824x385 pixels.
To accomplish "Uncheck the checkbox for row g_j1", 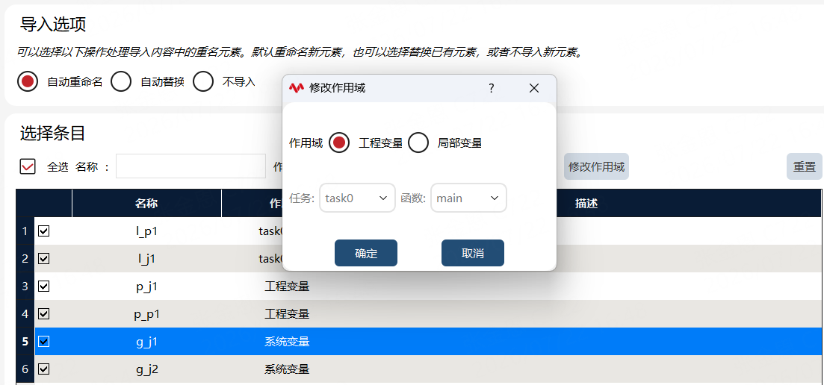I will coord(44,342).
